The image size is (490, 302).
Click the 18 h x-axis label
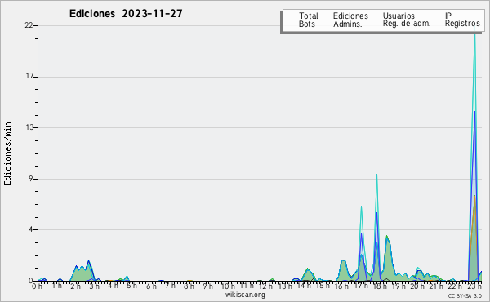[380, 286]
